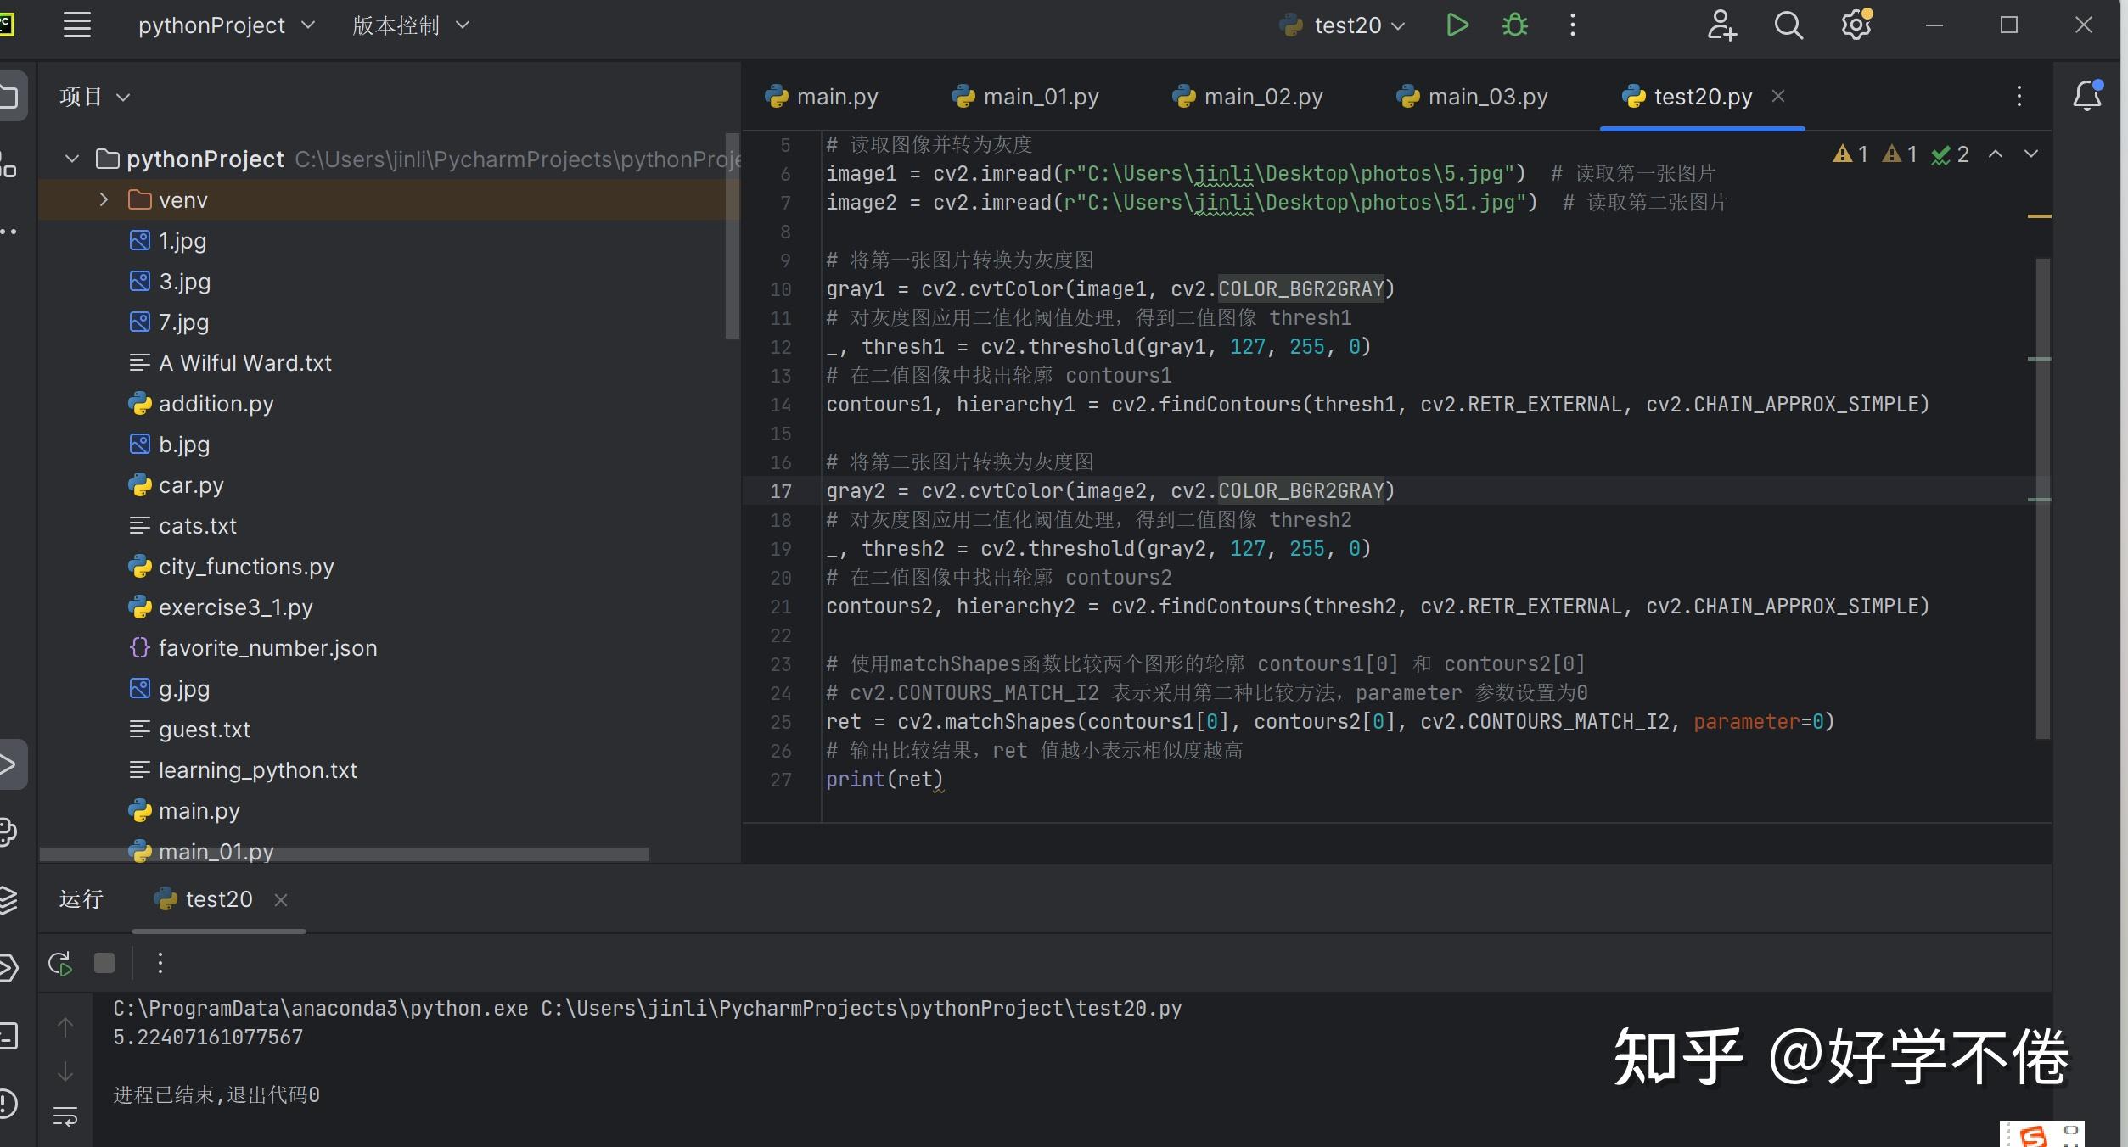The width and height of the screenshot is (2128, 1147).
Task: Run test20 with the green play icon
Action: [1457, 25]
